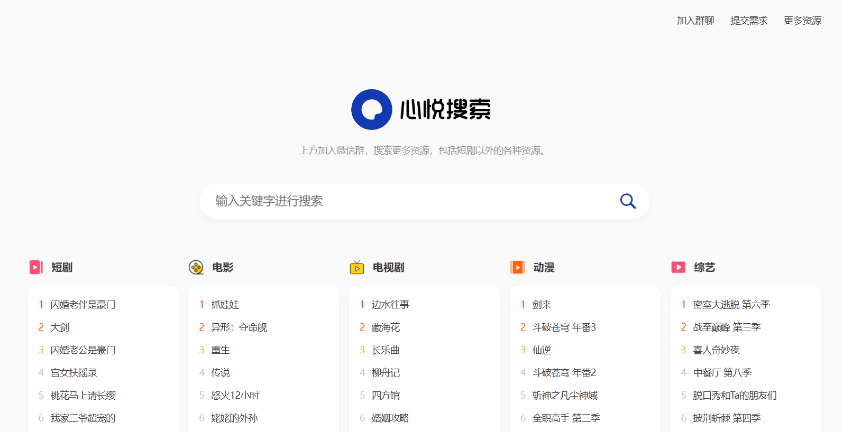Image resolution: width=843 pixels, height=432 pixels.
Task: Click the yellow TV 电视剧 icon
Action: click(x=357, y=267)
